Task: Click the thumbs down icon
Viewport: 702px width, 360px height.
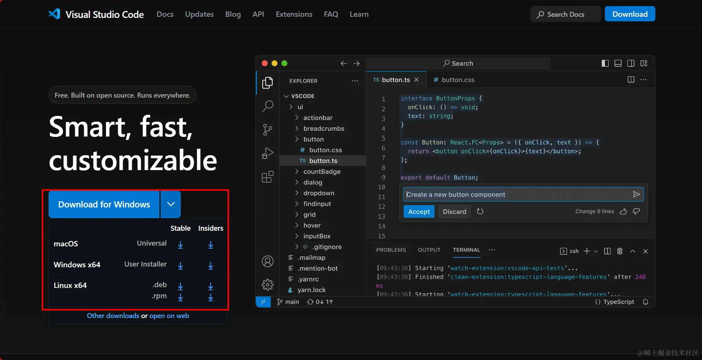Action: click(x=636, y=211)
